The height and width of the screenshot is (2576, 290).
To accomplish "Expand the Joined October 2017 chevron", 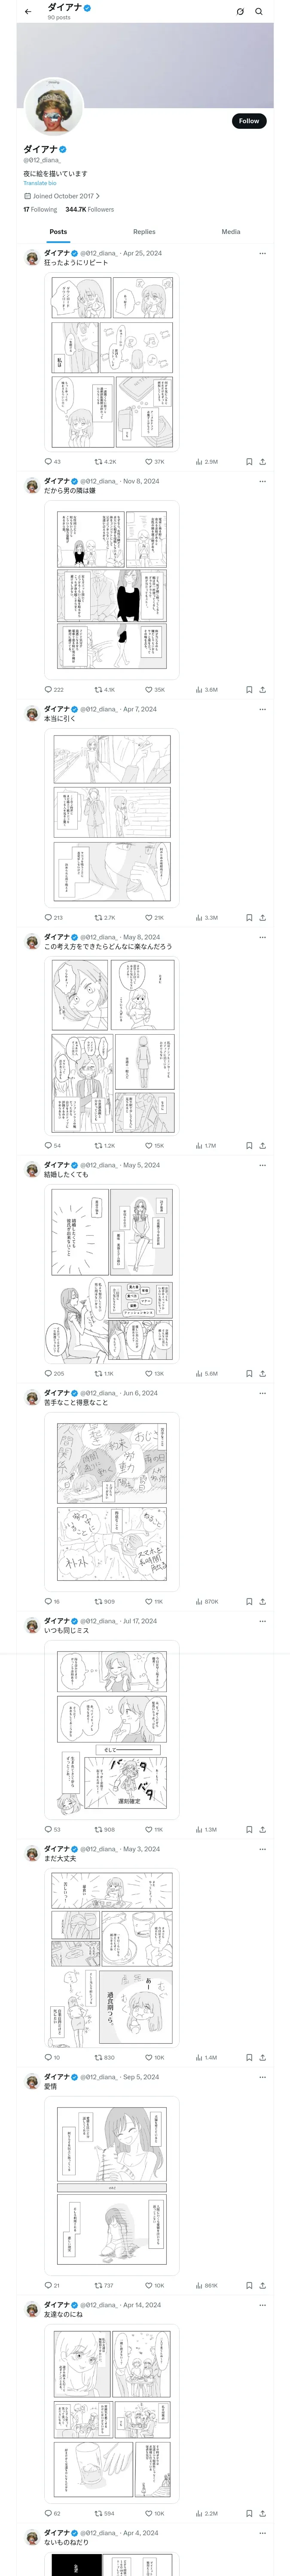I will pos(98,196).
